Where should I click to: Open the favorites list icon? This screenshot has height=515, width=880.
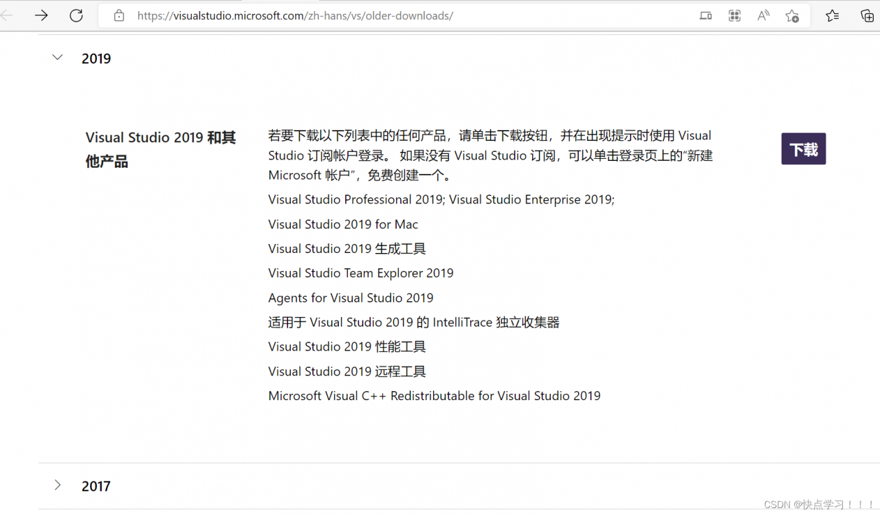click(832, 15)
